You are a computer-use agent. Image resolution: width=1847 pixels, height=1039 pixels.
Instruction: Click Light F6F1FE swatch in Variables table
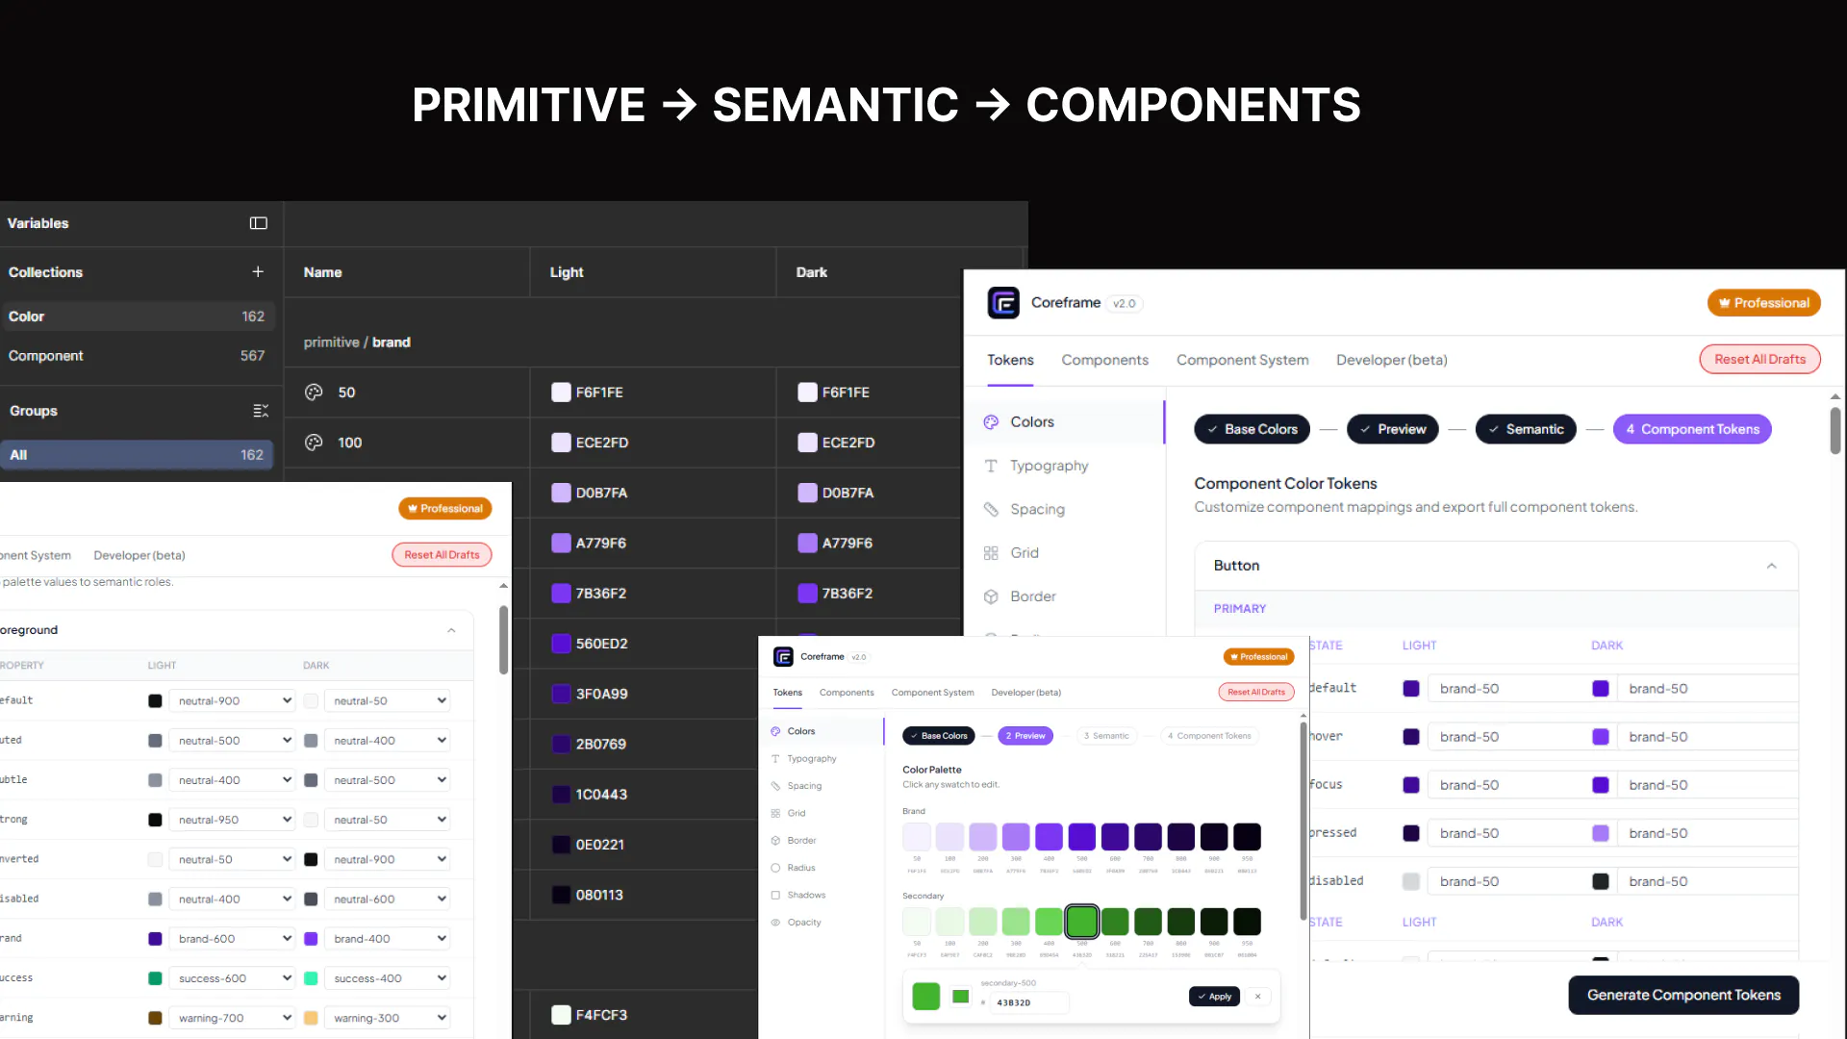coord(561,393)
